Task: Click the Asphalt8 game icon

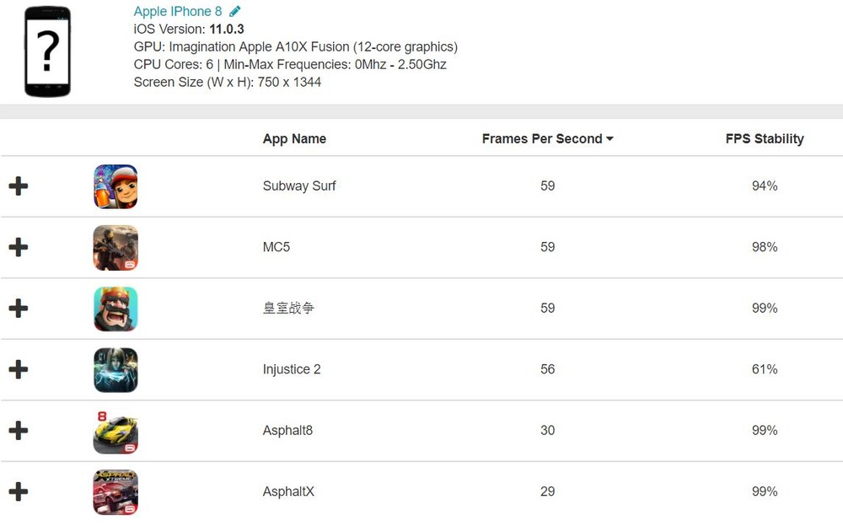Action: [x=115, y=431]
